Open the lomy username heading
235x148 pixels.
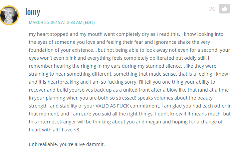point(33,12)
